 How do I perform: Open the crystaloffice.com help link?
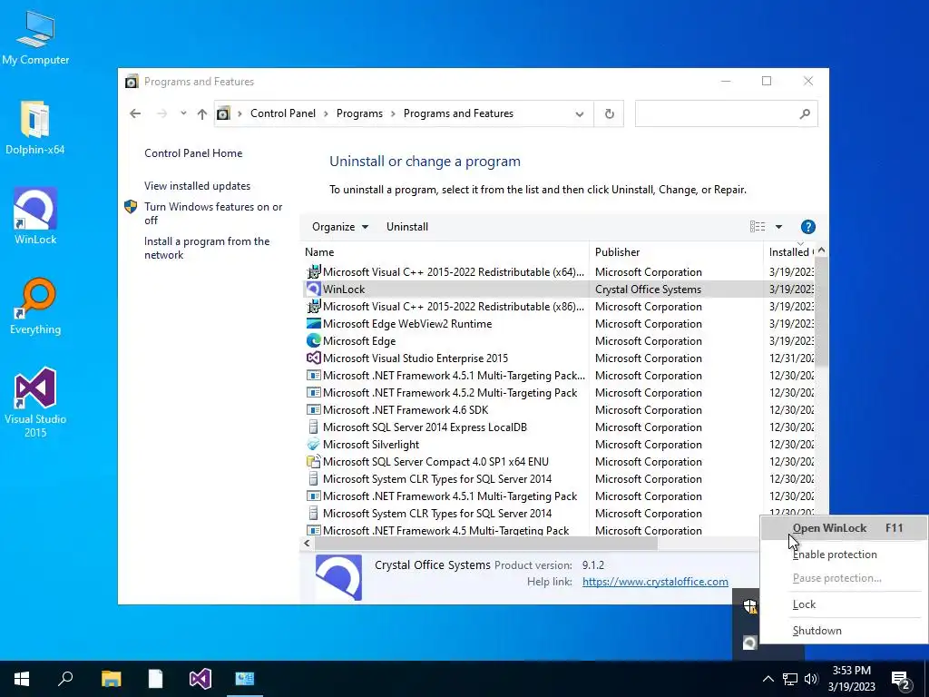tap(655, 582)
